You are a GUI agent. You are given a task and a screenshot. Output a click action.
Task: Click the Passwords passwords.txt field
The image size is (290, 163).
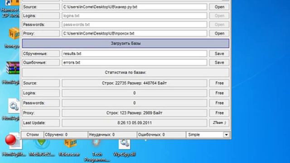(x=135, y=24)
